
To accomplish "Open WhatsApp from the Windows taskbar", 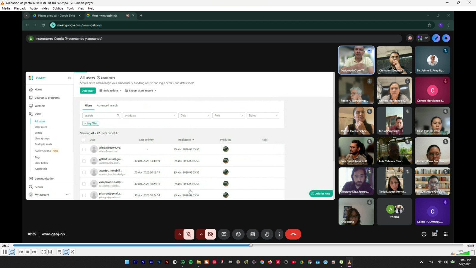I will coord(183,262).
